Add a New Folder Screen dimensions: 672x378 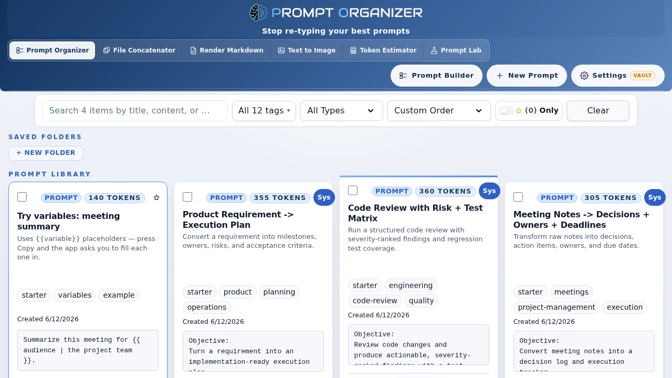(46, 153)
